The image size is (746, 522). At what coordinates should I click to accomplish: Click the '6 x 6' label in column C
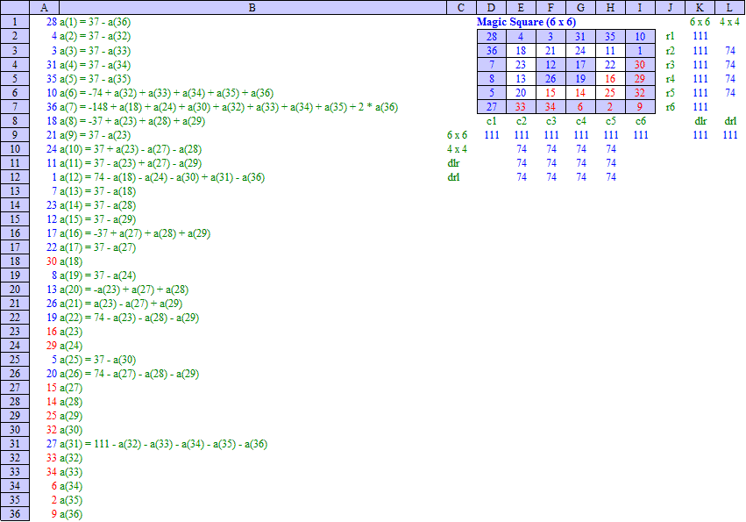pos(458,135)
